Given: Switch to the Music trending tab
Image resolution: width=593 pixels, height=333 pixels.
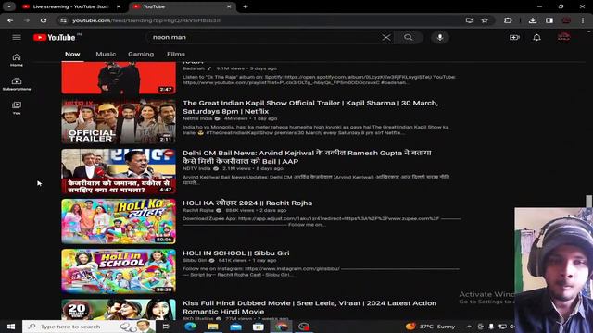Looking at the screenshot, I should pyautogui.click(x=106, y=54).
